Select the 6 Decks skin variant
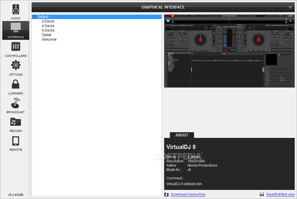This screenshot has height=199, width=297. [x=48, y=30]
